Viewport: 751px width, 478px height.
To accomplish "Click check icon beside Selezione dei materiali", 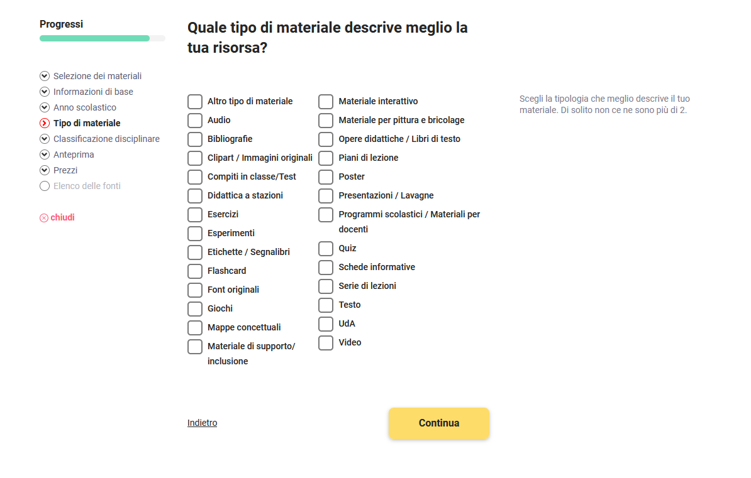I will coord(44,76).
